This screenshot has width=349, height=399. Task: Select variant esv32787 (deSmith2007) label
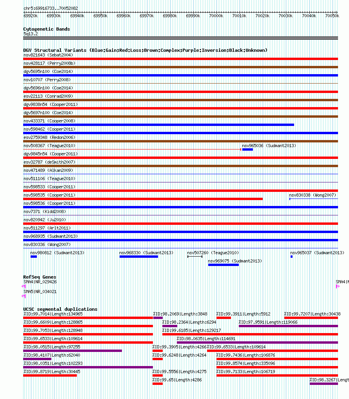(x=49, y=162)
